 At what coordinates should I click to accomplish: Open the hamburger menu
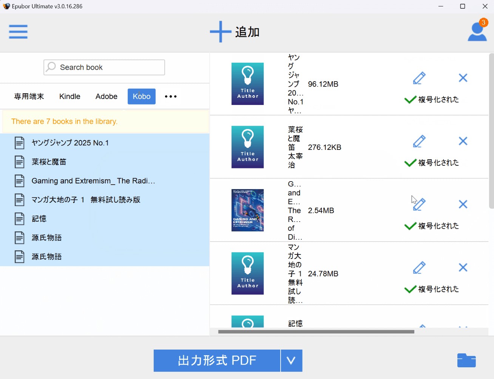[x=18, y=32]
